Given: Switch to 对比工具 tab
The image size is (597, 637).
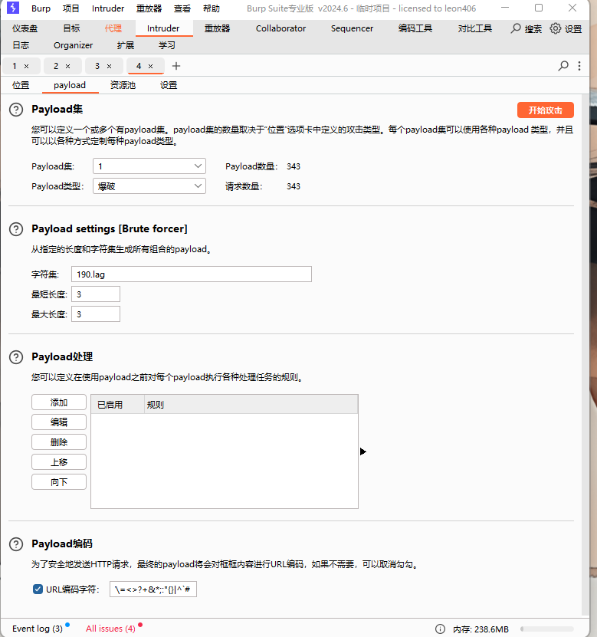Looking at the screenshot, I should [x=474, y=28].
